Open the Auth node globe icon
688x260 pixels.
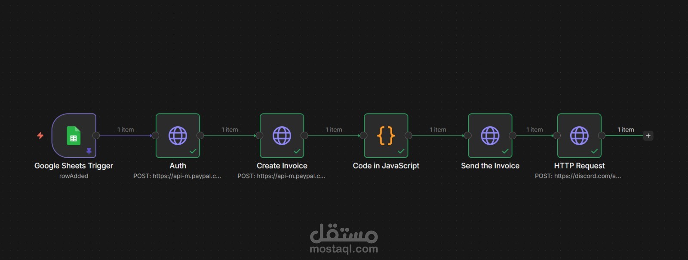point(178,136)
